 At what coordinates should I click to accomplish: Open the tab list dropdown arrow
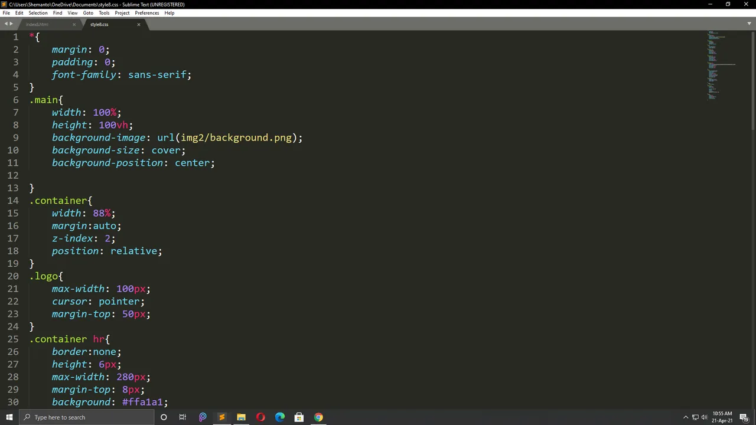[749, 24]
